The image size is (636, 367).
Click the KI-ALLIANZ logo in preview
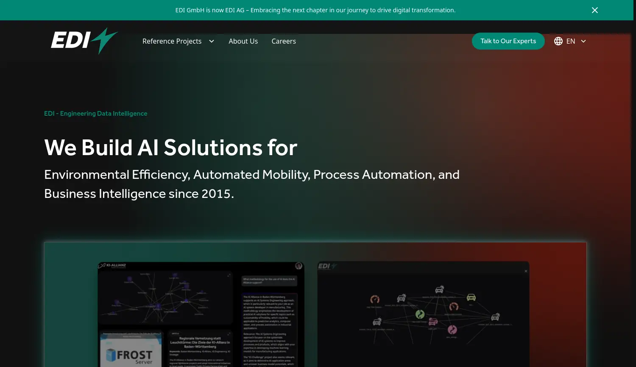112,266
